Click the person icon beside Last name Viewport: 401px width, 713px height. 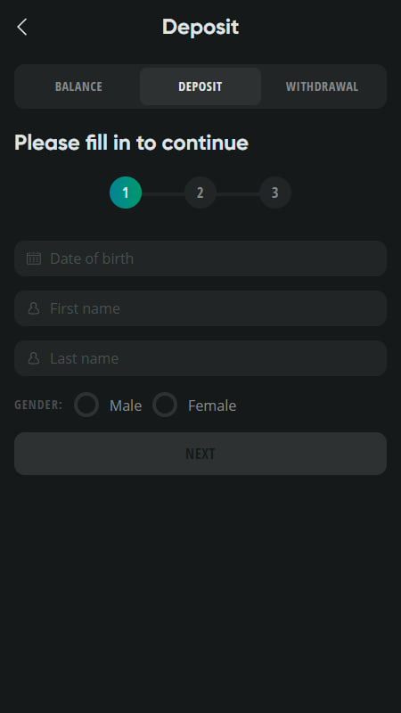(x=34, y=358)
